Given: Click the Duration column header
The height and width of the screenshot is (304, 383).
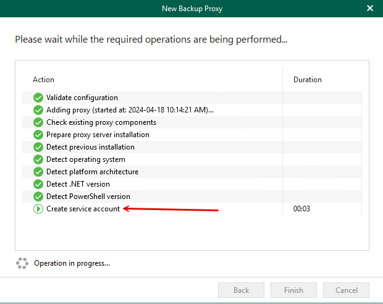Looking at the screenshot, I should 307,80.
